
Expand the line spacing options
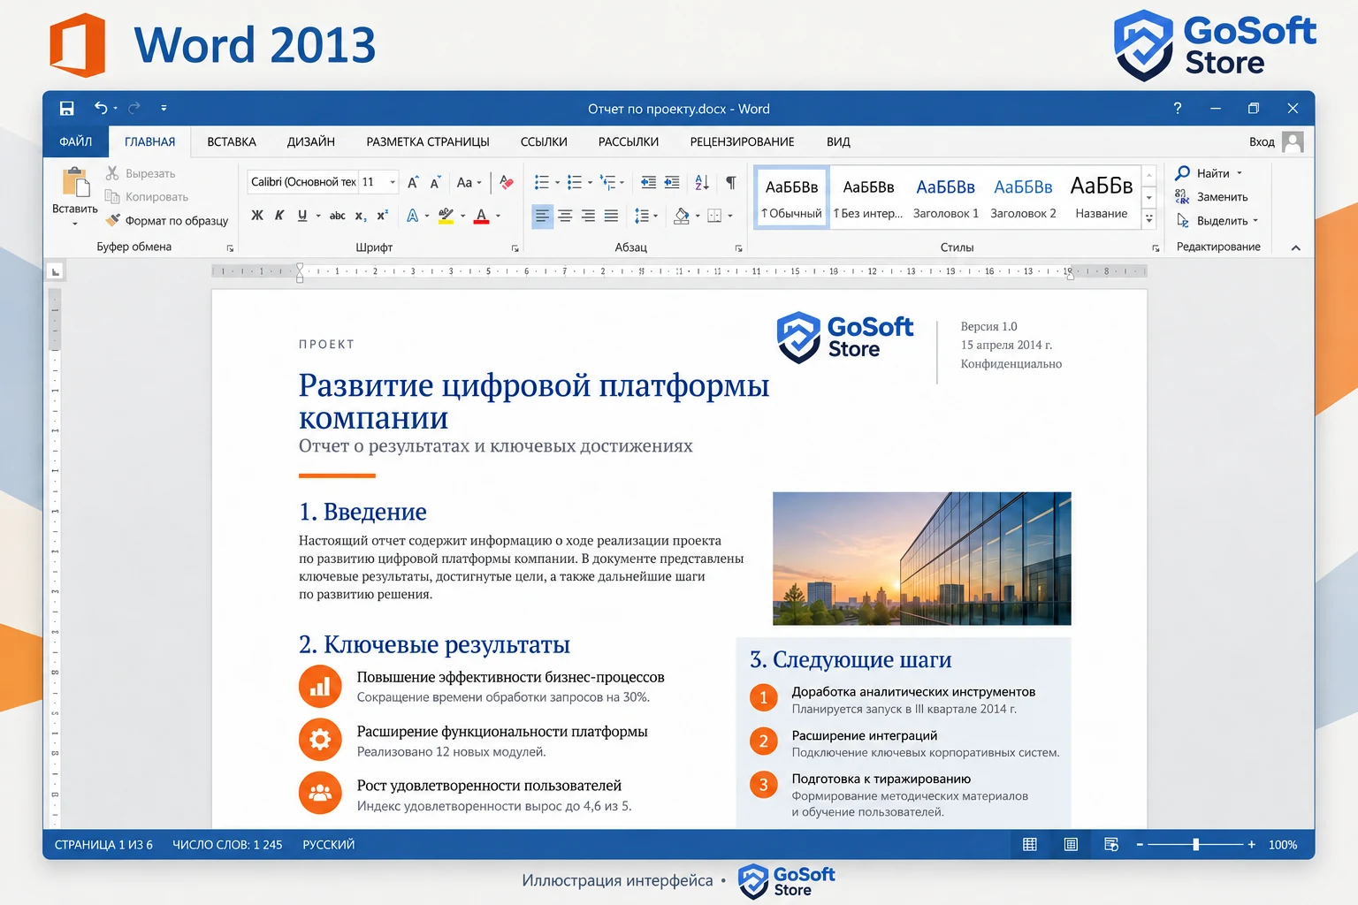coord(646,216)
